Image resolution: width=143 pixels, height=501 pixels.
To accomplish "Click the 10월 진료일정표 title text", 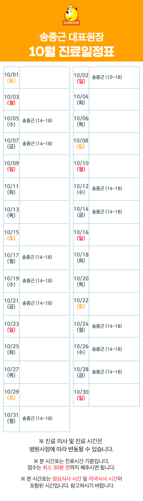I will (72, 51).
